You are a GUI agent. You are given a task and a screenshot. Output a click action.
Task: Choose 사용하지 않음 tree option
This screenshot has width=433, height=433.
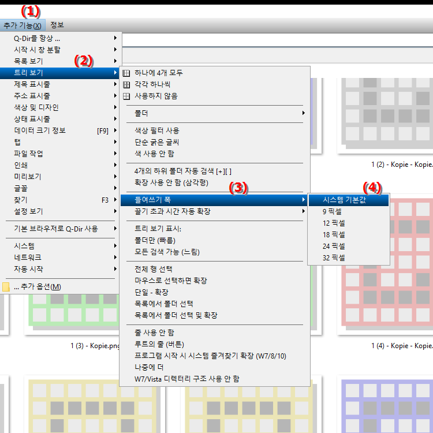[215, 96]
